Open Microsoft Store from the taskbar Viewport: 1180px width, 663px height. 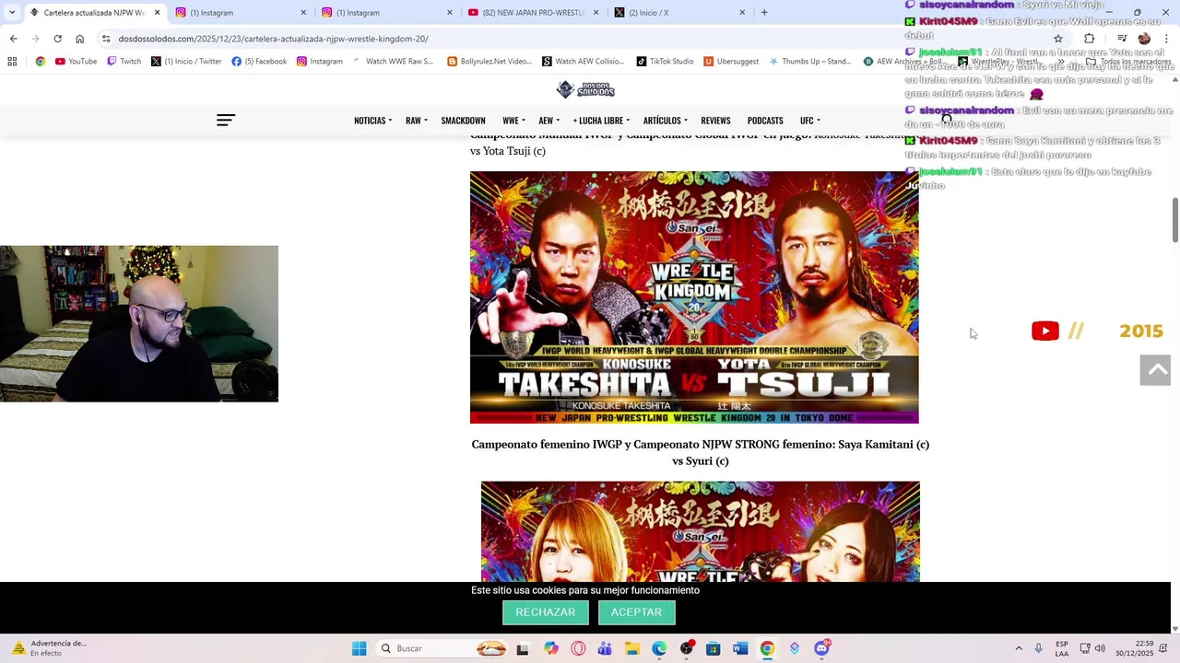coord(713,648)
